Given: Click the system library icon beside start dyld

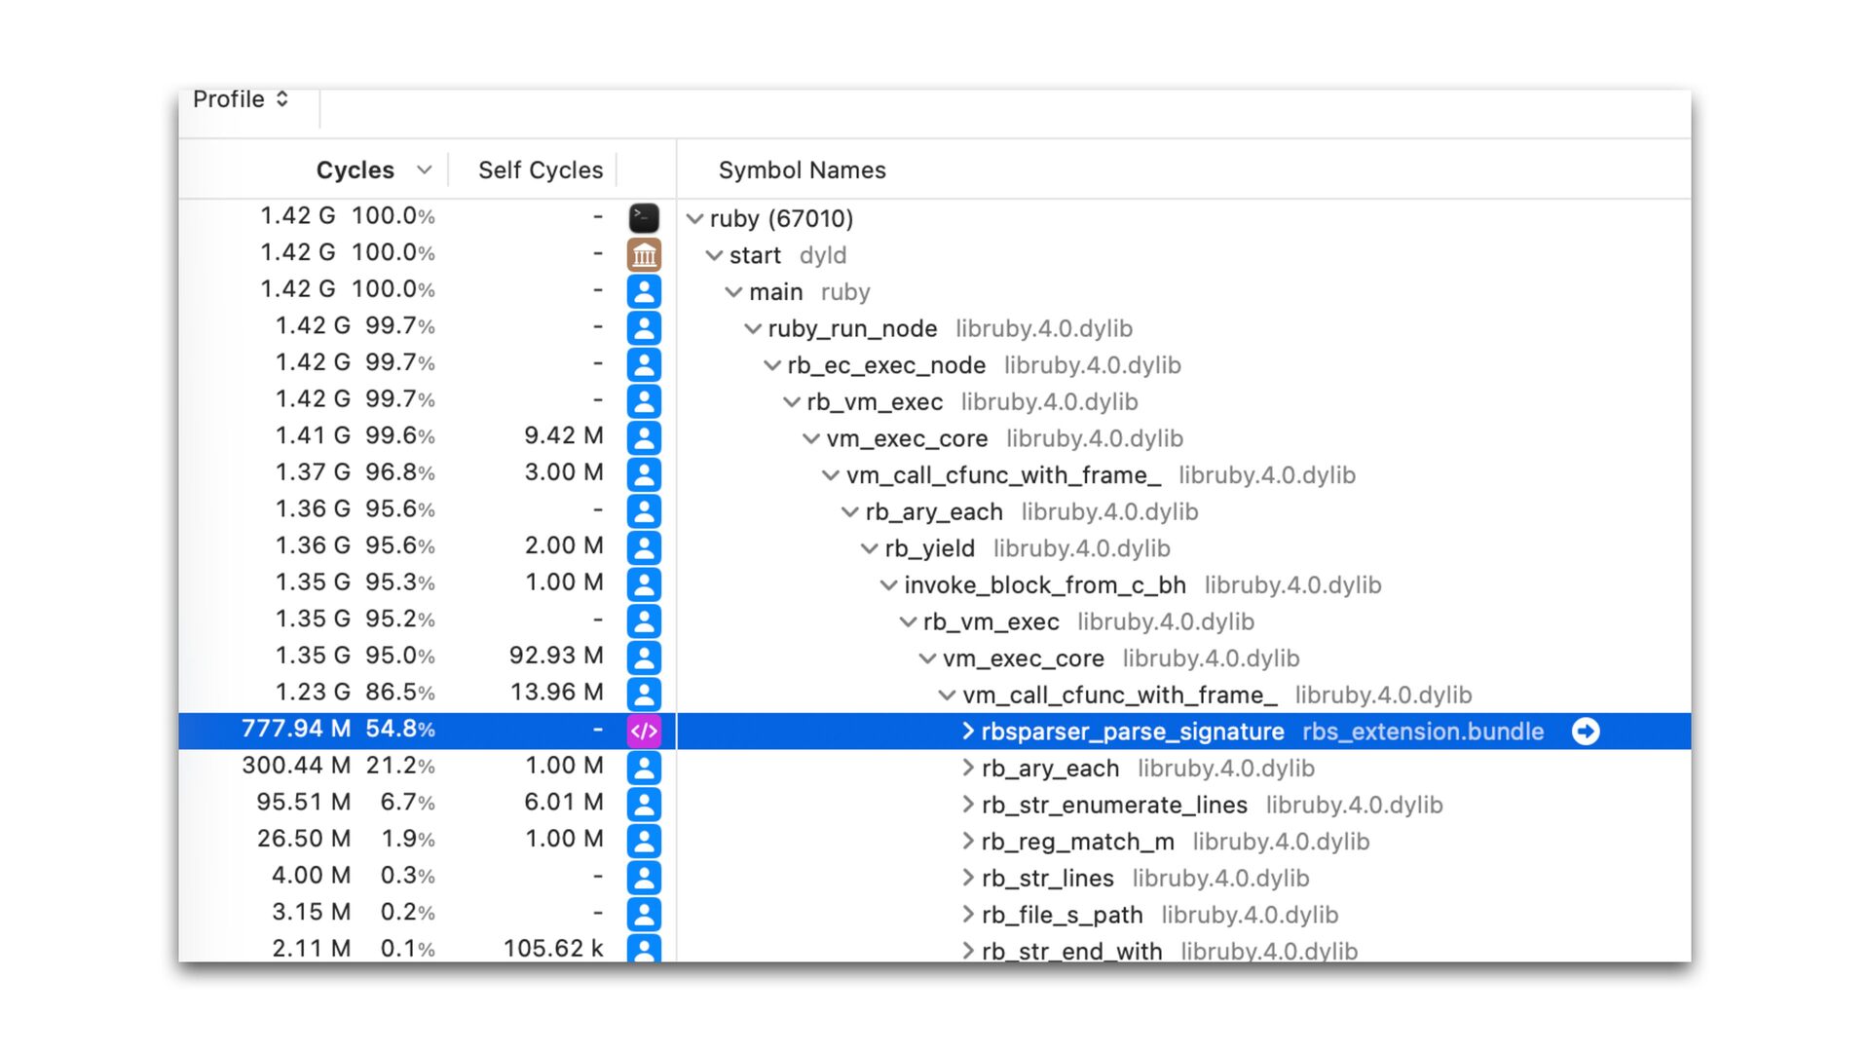Looking at the screenshot, I should click(x=644, y=254).
